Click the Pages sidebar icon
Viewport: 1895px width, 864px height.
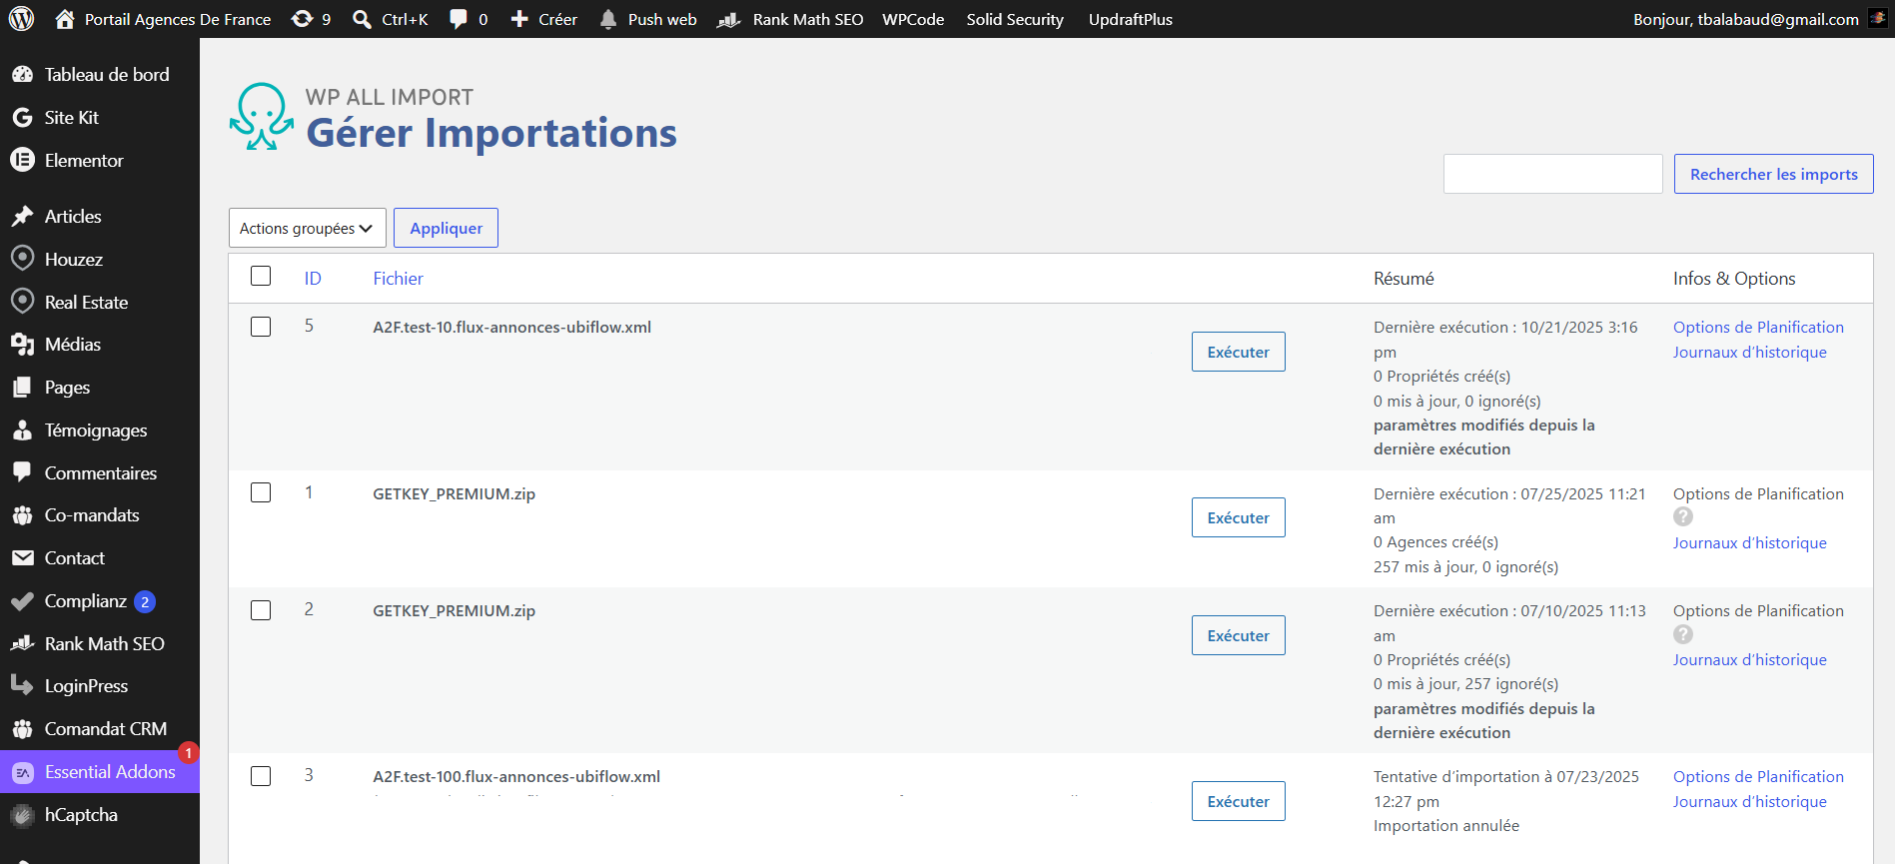(22, 388)
